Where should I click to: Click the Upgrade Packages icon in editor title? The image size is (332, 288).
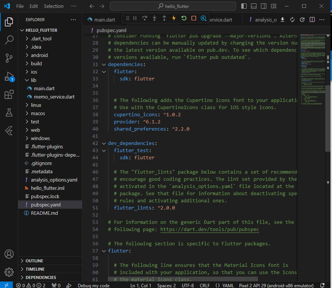(292, 20)
